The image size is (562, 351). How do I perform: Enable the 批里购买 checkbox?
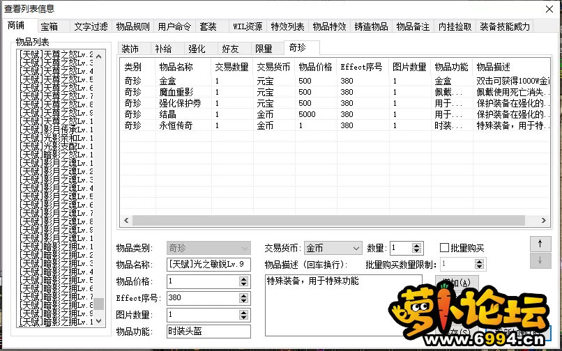[444, 248]
